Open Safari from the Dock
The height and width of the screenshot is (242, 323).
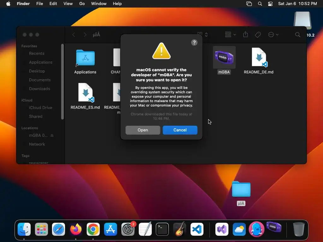tap(58, 229)
